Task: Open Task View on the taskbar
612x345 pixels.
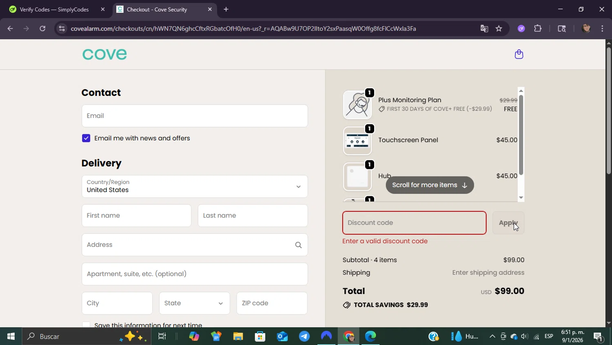Action: pyautogui.click(x=162, y=336)
